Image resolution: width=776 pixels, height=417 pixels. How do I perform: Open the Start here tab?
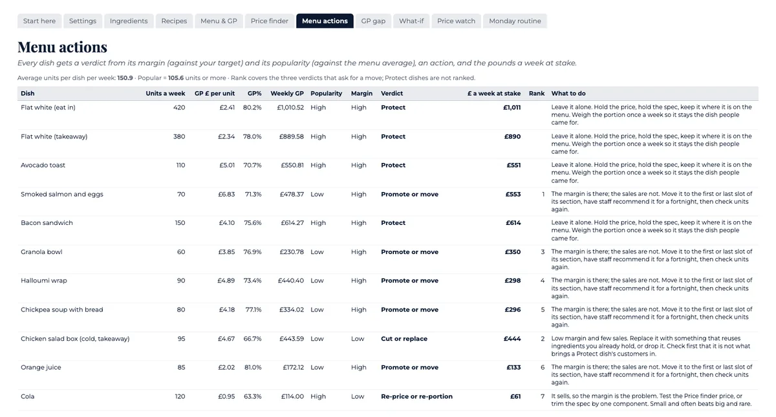39,21
